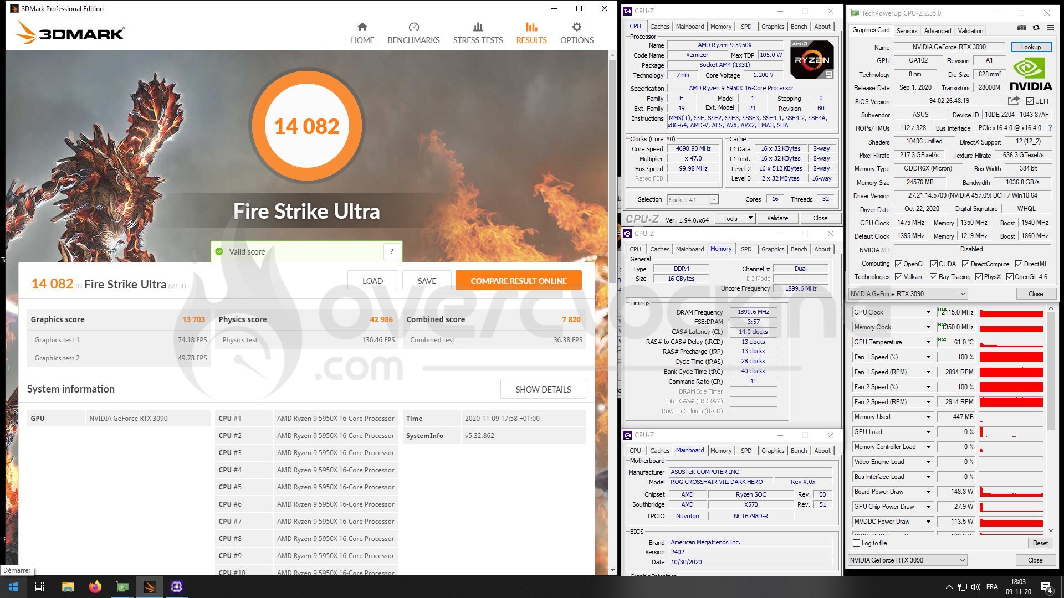The image size is (1064, 598).
Task: Open the 3DMark Stress Tests icon
Action: click(478, 27)
